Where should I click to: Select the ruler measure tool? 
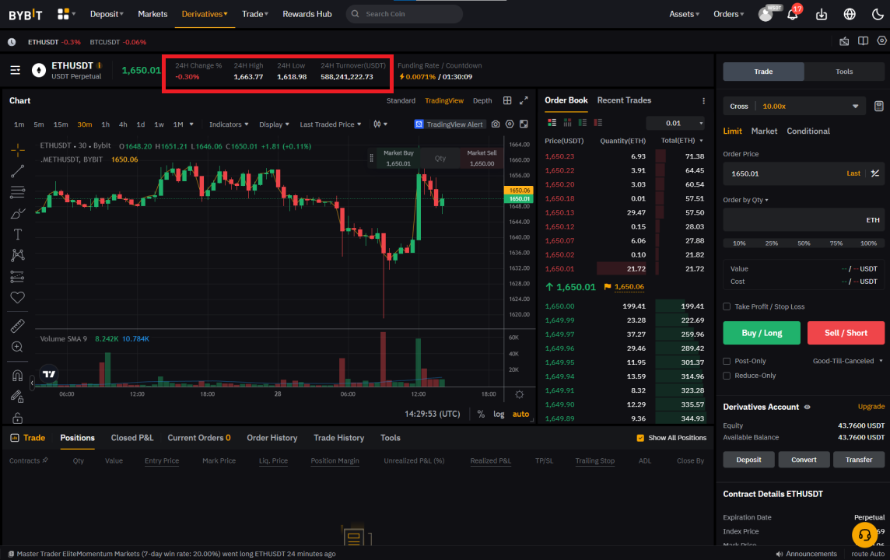(18, 326)
